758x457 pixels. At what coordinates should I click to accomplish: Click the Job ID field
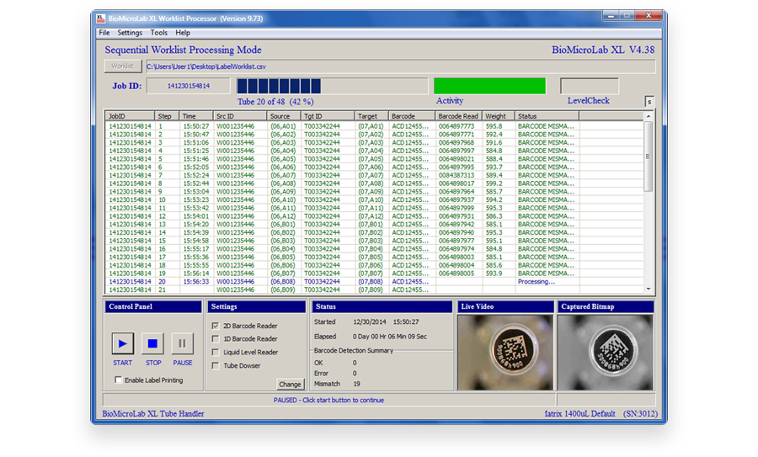click(189, 86)
